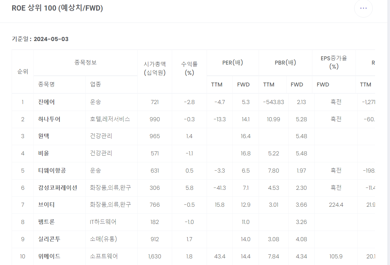The image size is (390, 265).
Task: Click the 종목정보 column header
Action: 85,62
